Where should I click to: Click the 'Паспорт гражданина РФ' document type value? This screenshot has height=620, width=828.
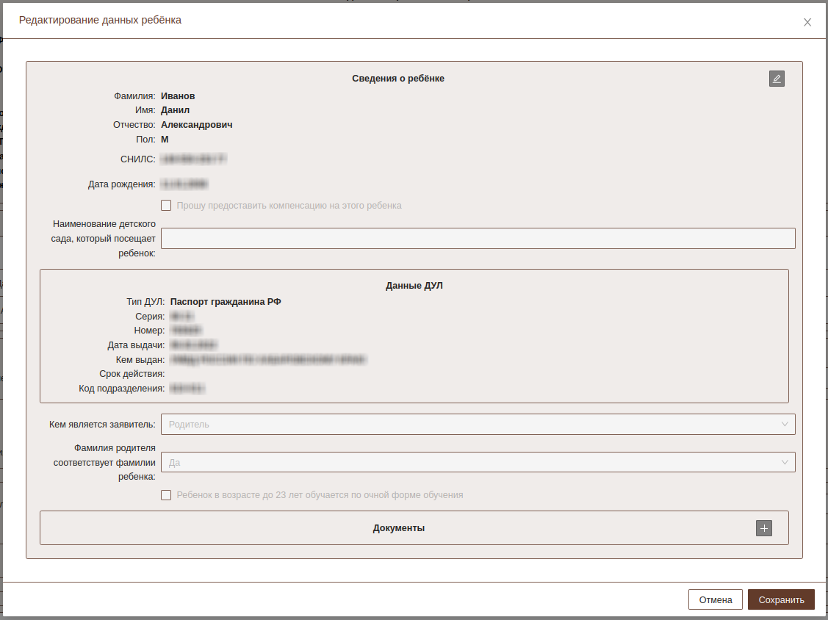pyautogui.click(x=226, y=301)
